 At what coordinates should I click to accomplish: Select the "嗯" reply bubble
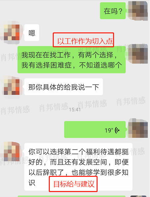[32, 33]
